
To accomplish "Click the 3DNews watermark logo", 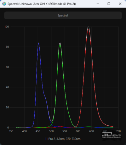I will 111,135.
